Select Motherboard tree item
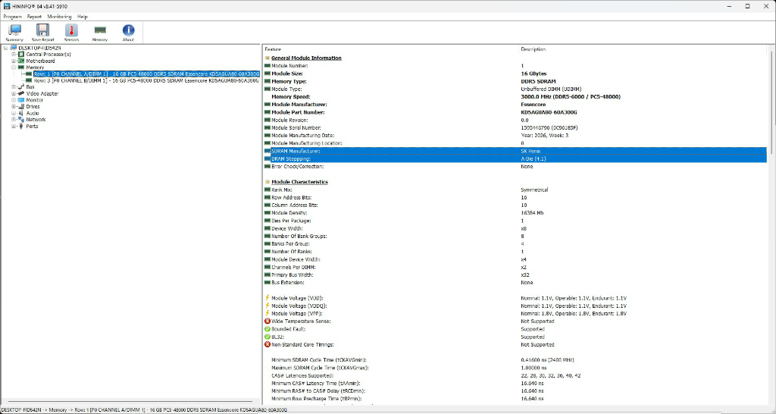 41,61
